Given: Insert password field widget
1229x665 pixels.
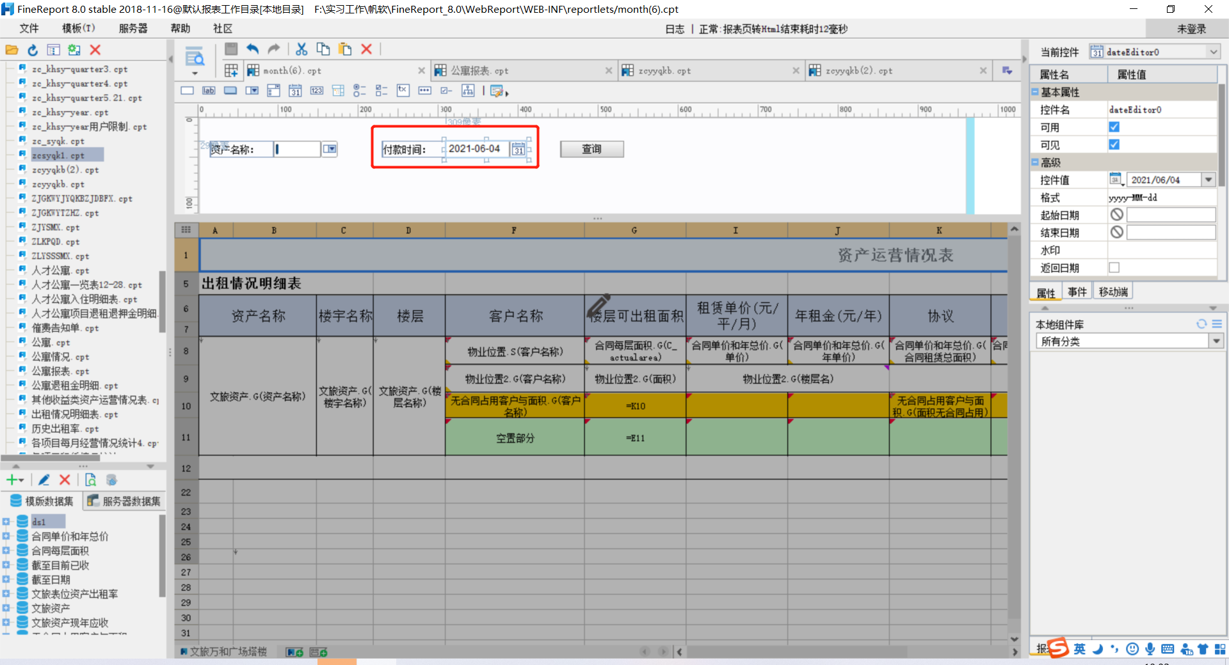Looking at the screenshot, I should pyautogui.click(x=424, y=91).
